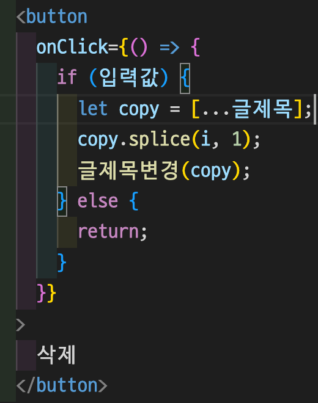Click the closing button tag
This screenshot has height=403, width=318.
(x=62, y=385)
